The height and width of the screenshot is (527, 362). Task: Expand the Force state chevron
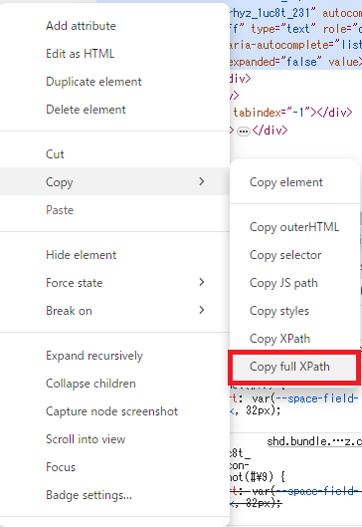coord(202,282)
